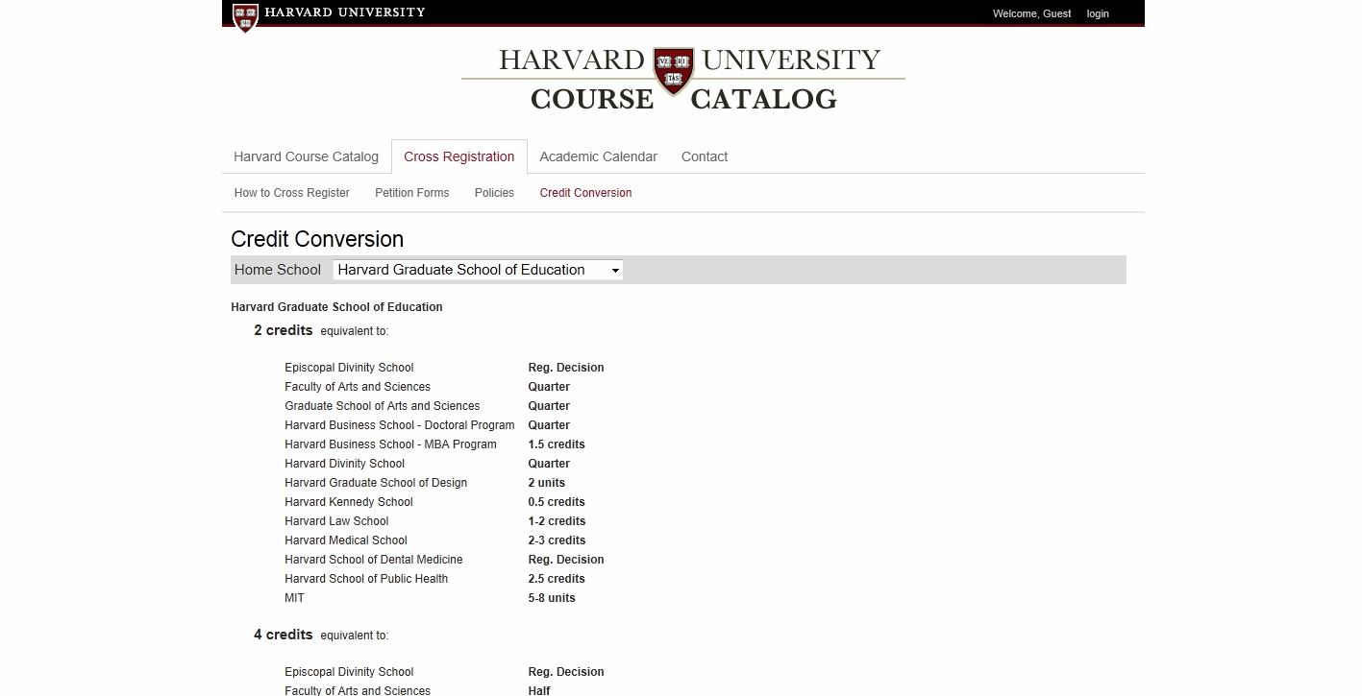The image size is (1362, 696).
Task: Click the 1.5 credits value
Action: click(557, 444)
